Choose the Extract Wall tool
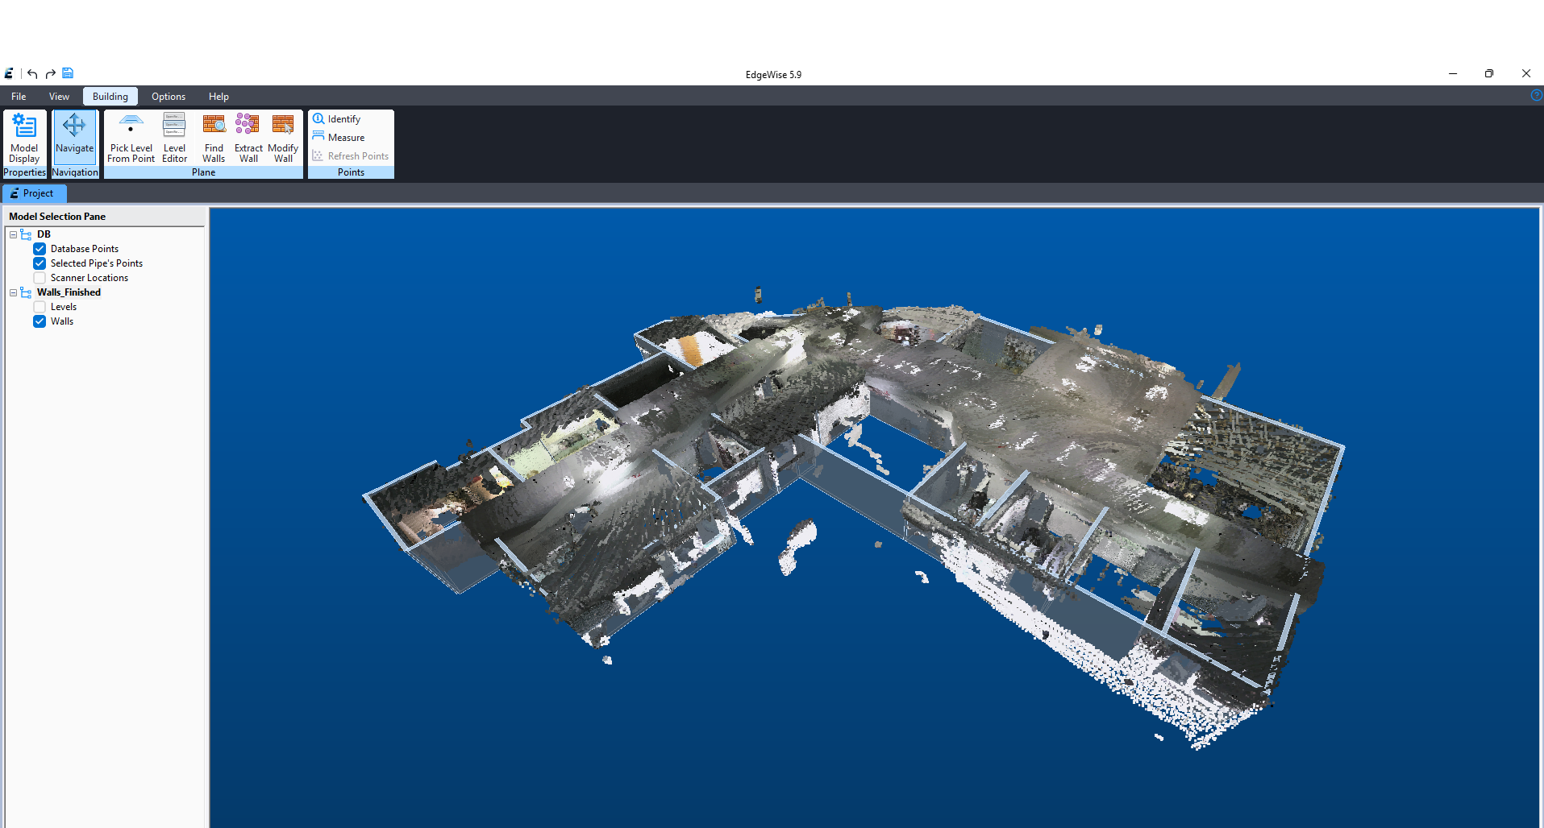The width and height of the screenshot is (1544, 828). point(248,139)
